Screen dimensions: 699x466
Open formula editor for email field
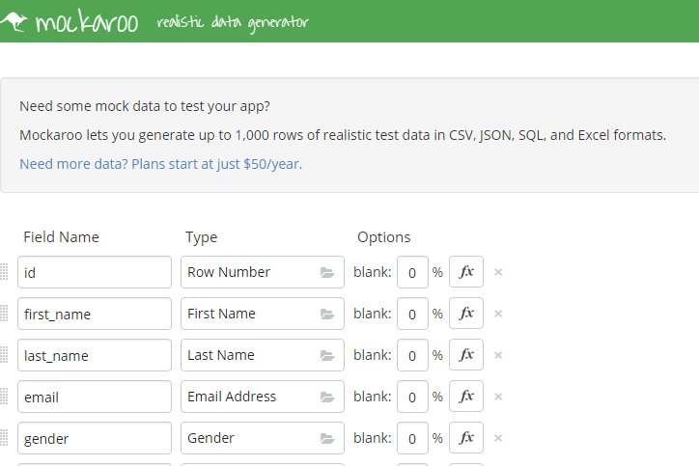point(466,397)
